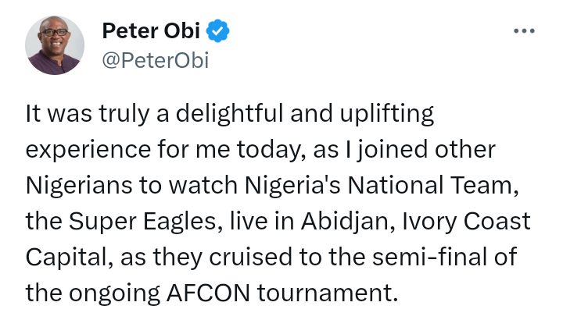The image size is (563, 320).
Task: Click the word "cruised" in the tweet
Action: click(235, 258)
